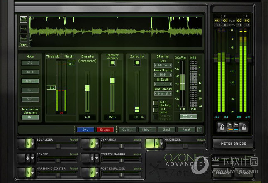The height and width of the screenshot is (183, 268).
Task: Increase Bit Depth with right arrow
Action: tap(170, 84)
